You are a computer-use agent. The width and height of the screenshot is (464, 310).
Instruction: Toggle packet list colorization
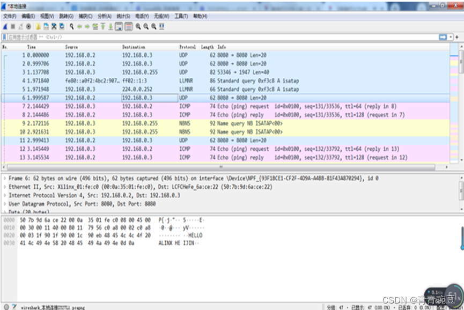(128, 27)
